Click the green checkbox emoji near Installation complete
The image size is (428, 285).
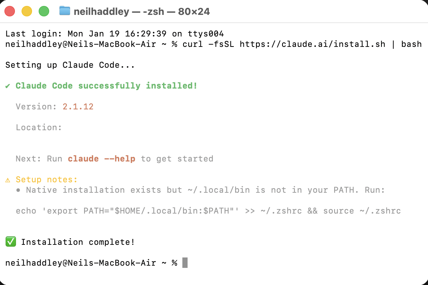[x=10, y=241]
